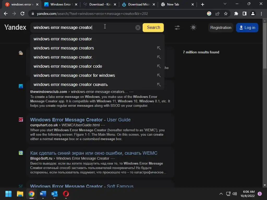Image resolution: width=267 pixels, height=200 pixels.
Task: Expand options dots for thewindowsclub result
Action: [x=131, y=92]
